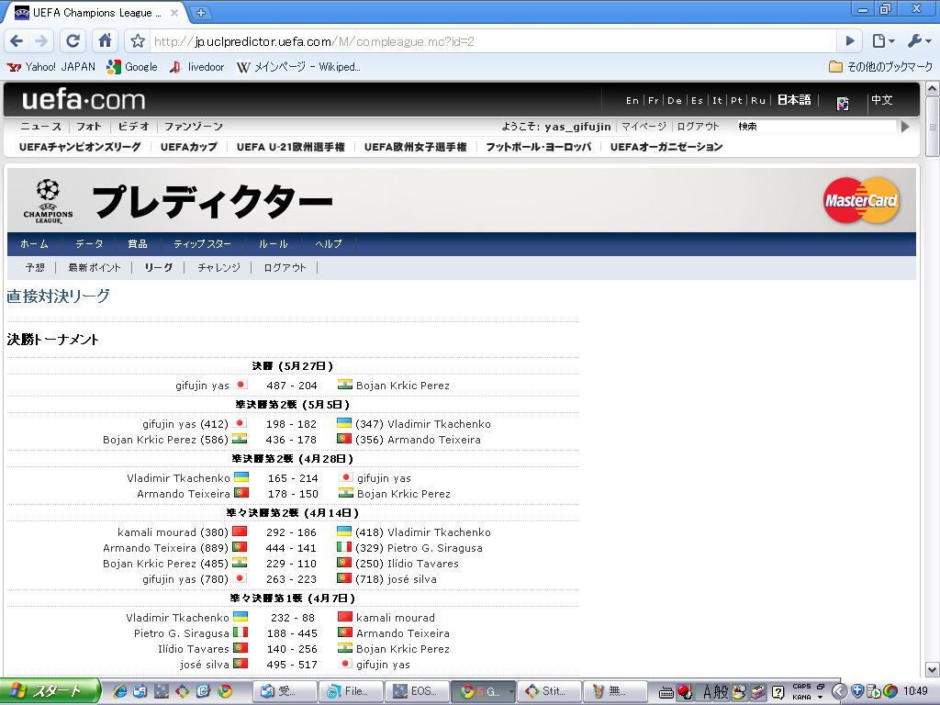Open the page menu icon
Image resolution: width=940 pixels, height=705 pixels.
[x=883, y=41]
